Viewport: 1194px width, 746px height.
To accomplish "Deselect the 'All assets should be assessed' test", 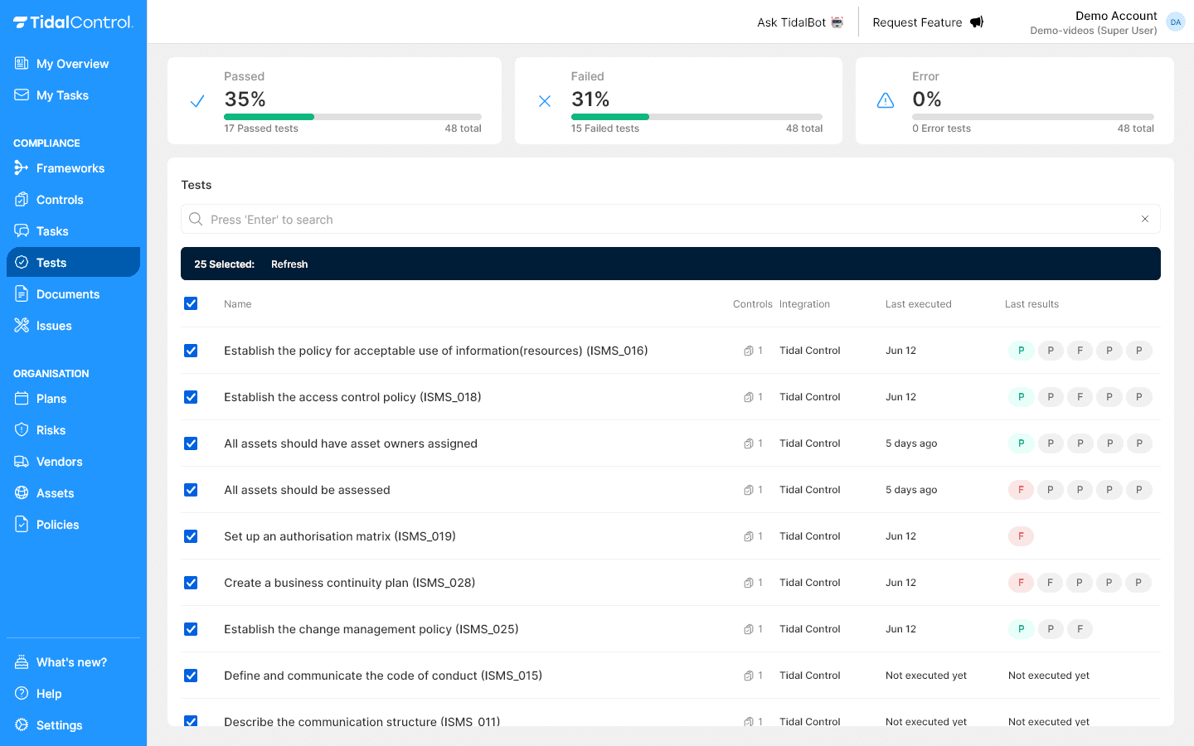I will coord(191,490).
